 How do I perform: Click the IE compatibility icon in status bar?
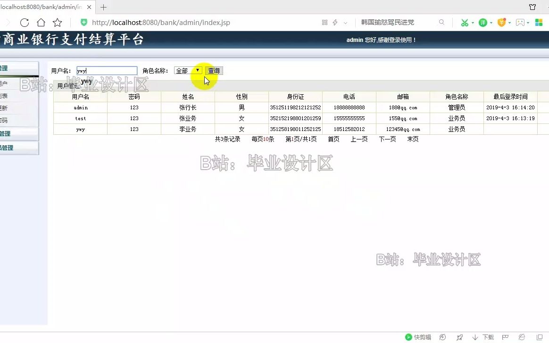pyautogui.click(x=521, y=336)
